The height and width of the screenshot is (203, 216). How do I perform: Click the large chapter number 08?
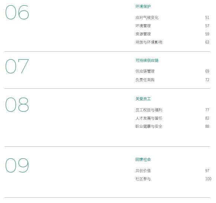click(17, 104)
